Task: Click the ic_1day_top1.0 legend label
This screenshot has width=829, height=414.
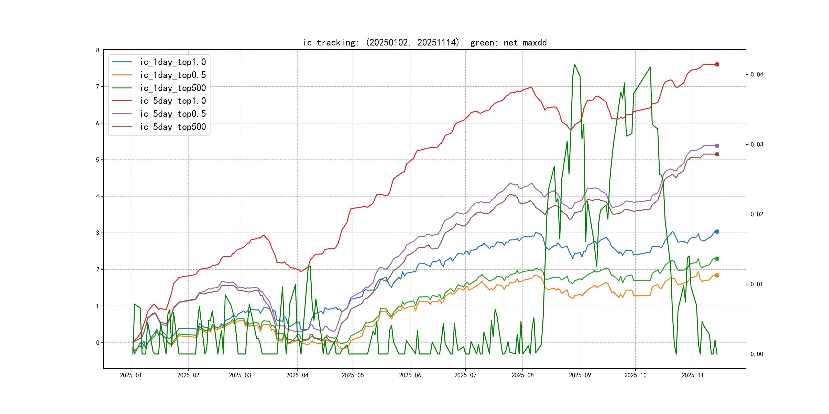Action: click(173, 62)
